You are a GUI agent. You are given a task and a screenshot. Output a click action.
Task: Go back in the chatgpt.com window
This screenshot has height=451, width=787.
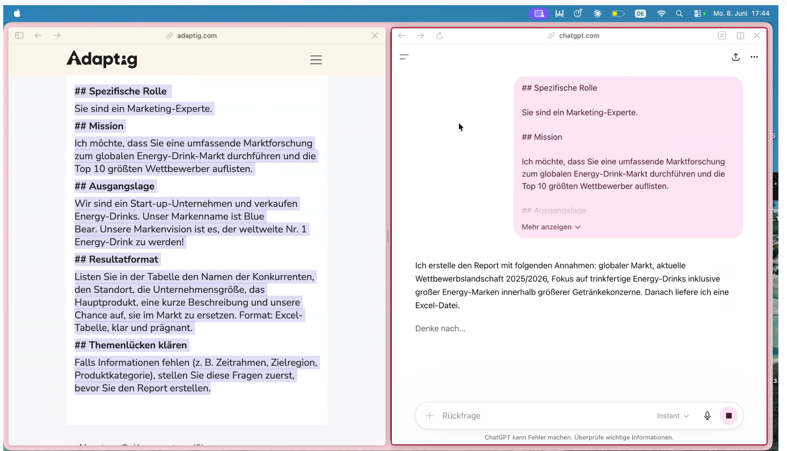click(401, 35)
